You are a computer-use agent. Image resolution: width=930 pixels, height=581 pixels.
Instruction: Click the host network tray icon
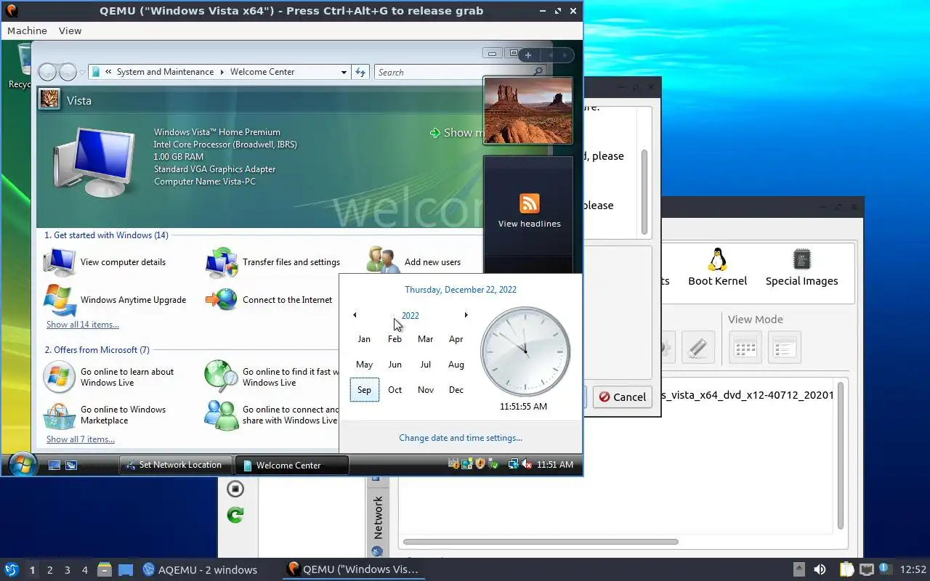click(866, 569)
